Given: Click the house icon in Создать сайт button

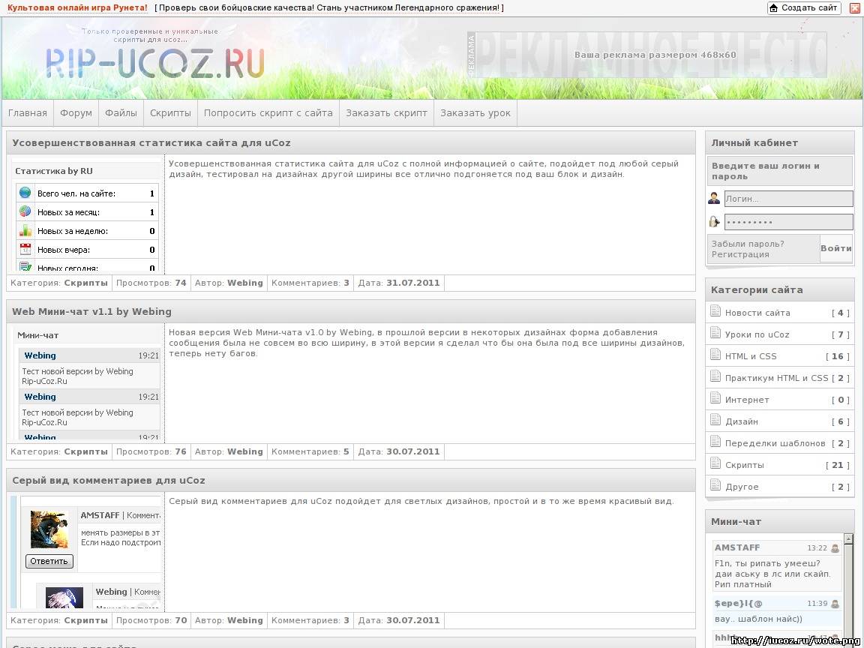Looking at the screenshot, I should click(x=774, y=8).
